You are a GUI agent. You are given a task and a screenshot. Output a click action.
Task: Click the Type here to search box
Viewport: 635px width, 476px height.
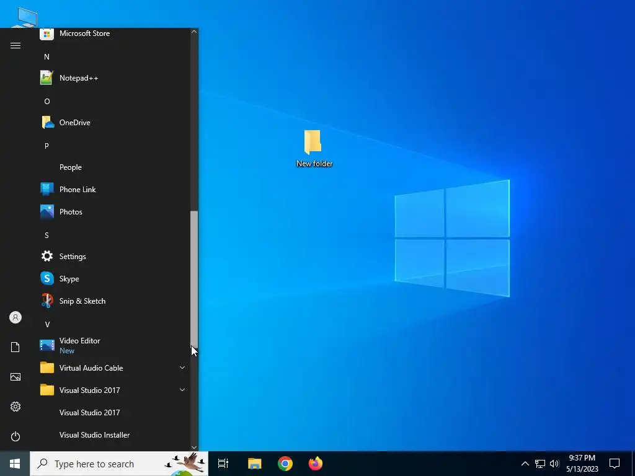[119, 464]
